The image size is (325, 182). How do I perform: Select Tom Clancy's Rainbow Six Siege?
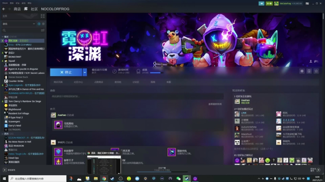pyautogui.click(x=25, y=101)
